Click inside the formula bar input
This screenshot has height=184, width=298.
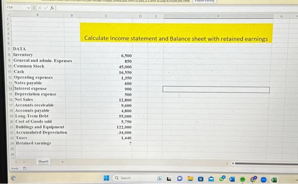177,8
